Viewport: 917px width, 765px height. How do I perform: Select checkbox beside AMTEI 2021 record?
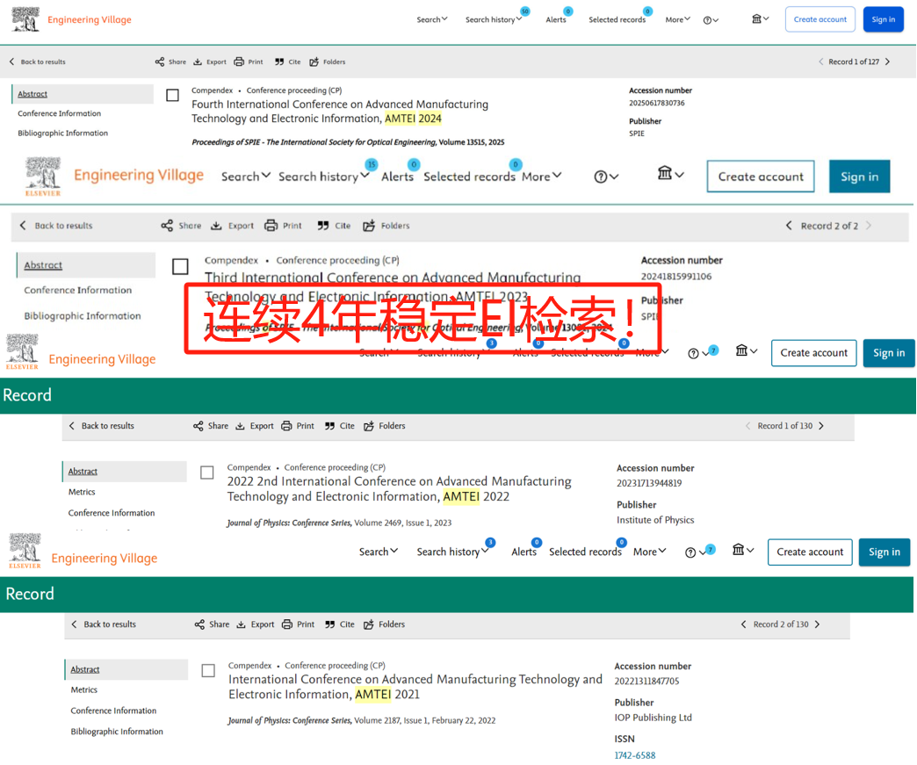pos(208,670)
